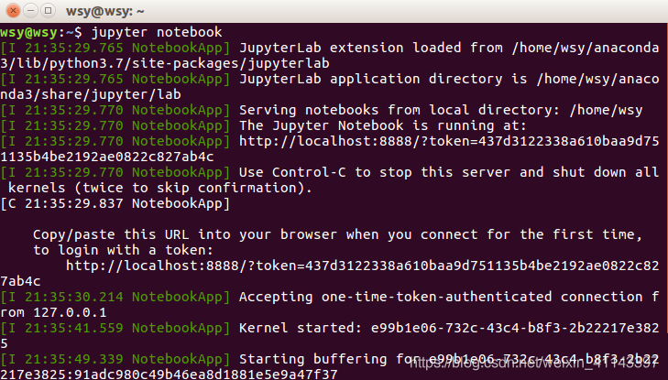Screen dimensions: 668x380
Task: Click path 'nda3/share/jupyter/lab'
Action: pos(91,94)
